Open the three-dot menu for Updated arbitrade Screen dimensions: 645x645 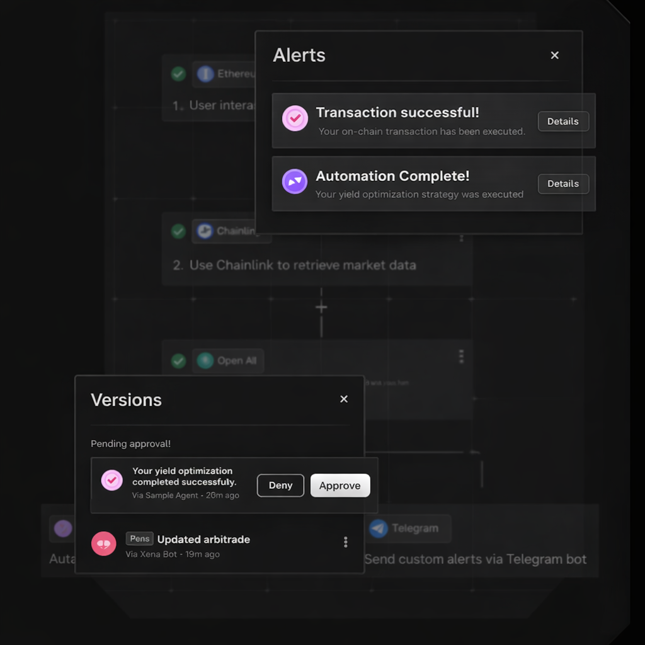(345, 542)
